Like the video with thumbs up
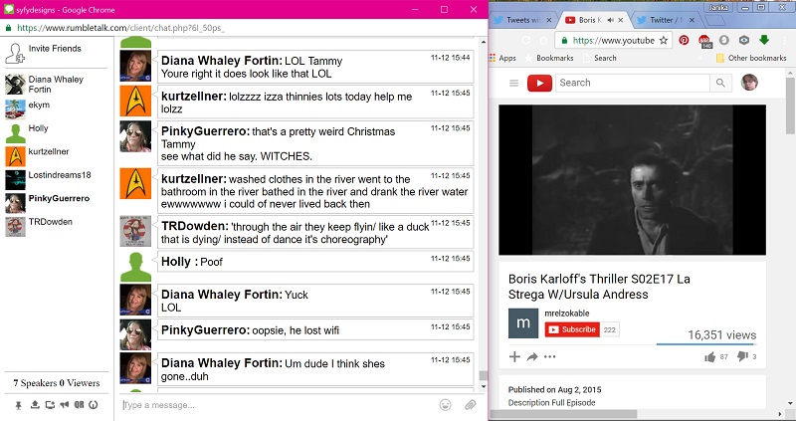 [709, 357]
